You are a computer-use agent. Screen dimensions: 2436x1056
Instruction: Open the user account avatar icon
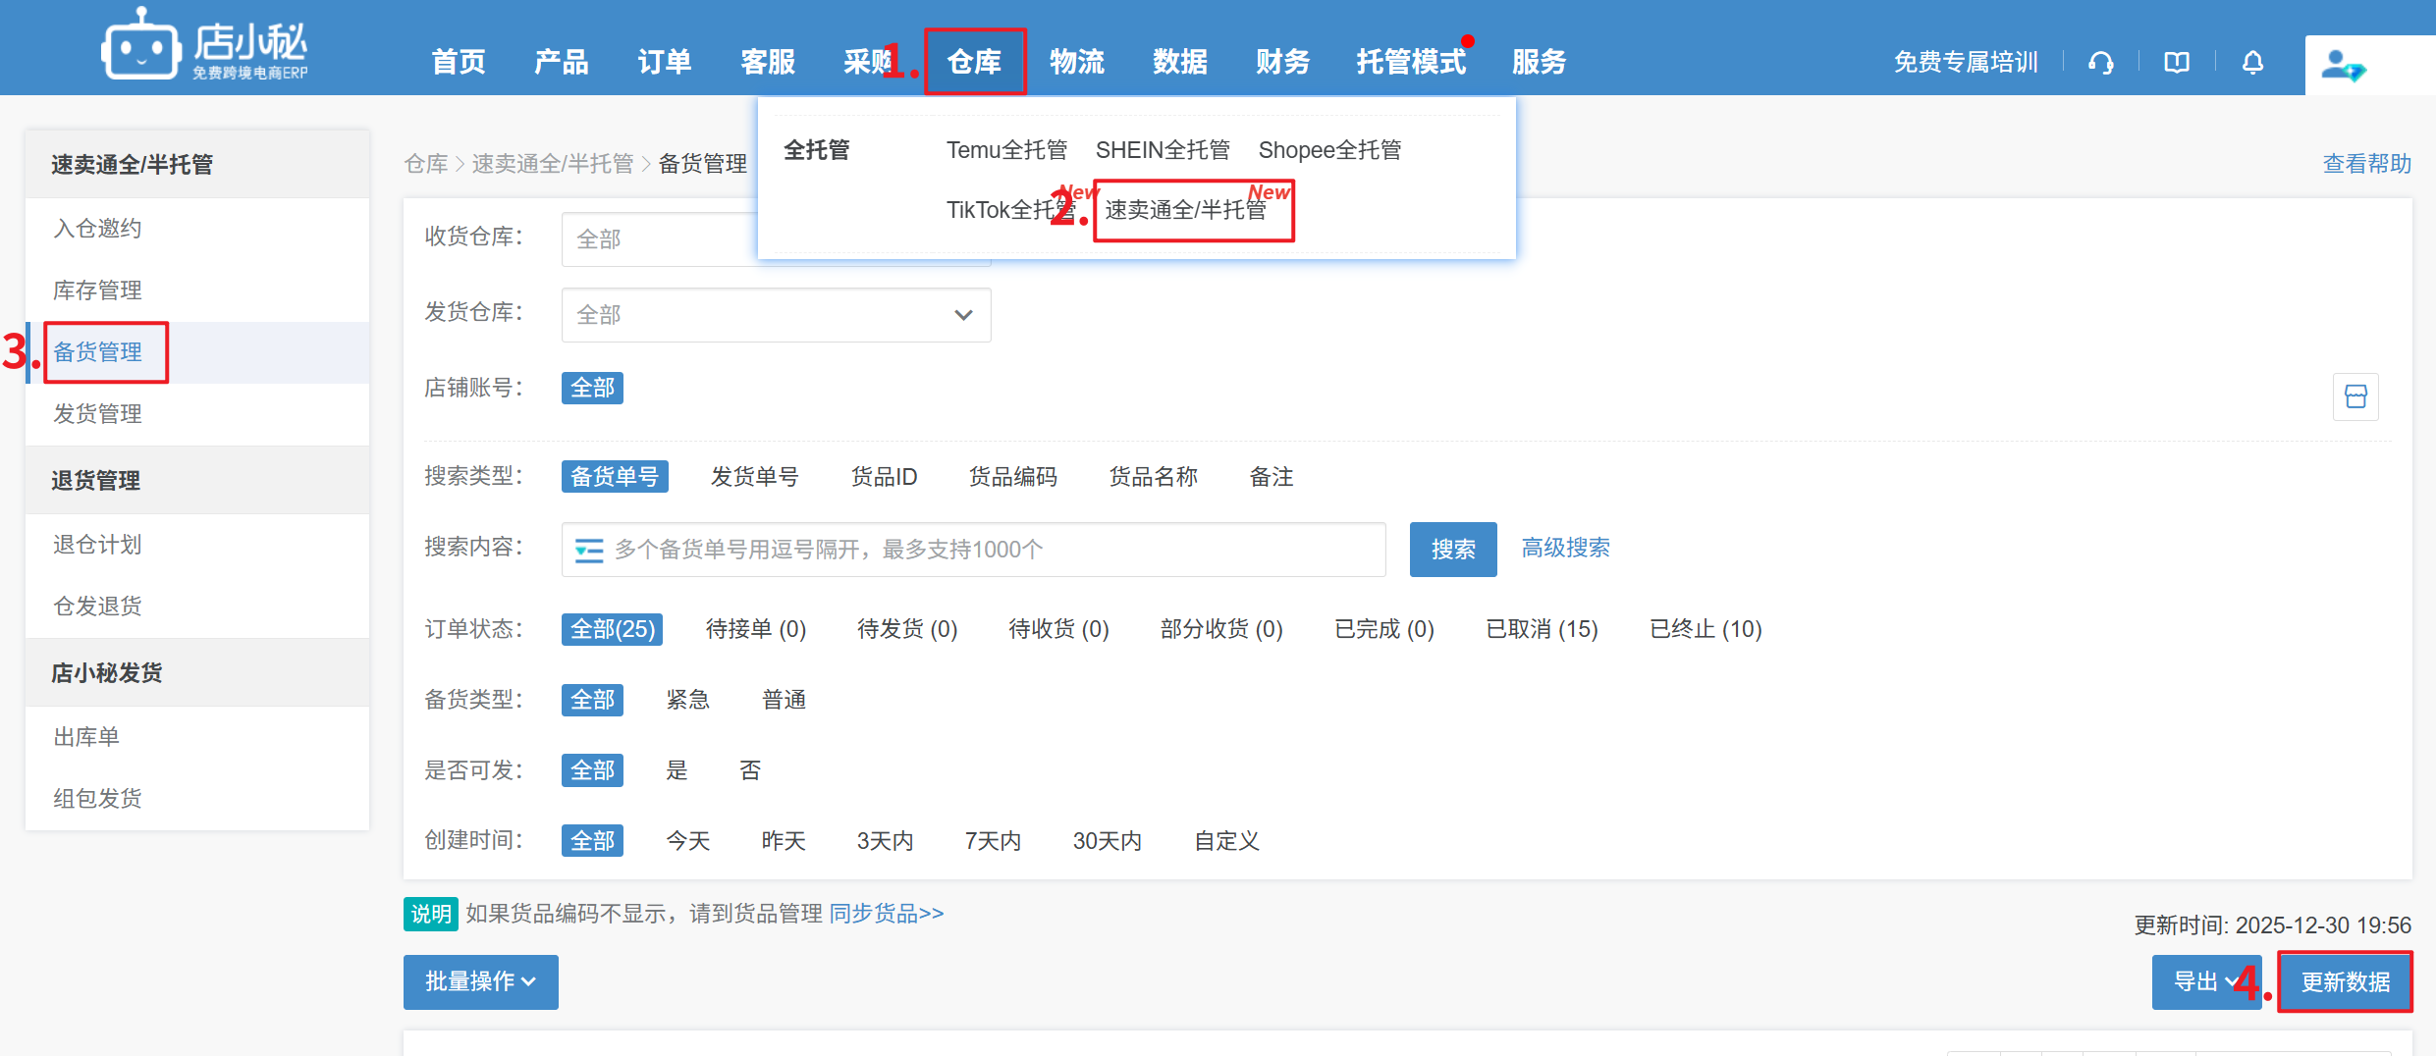coord(2343,66)
